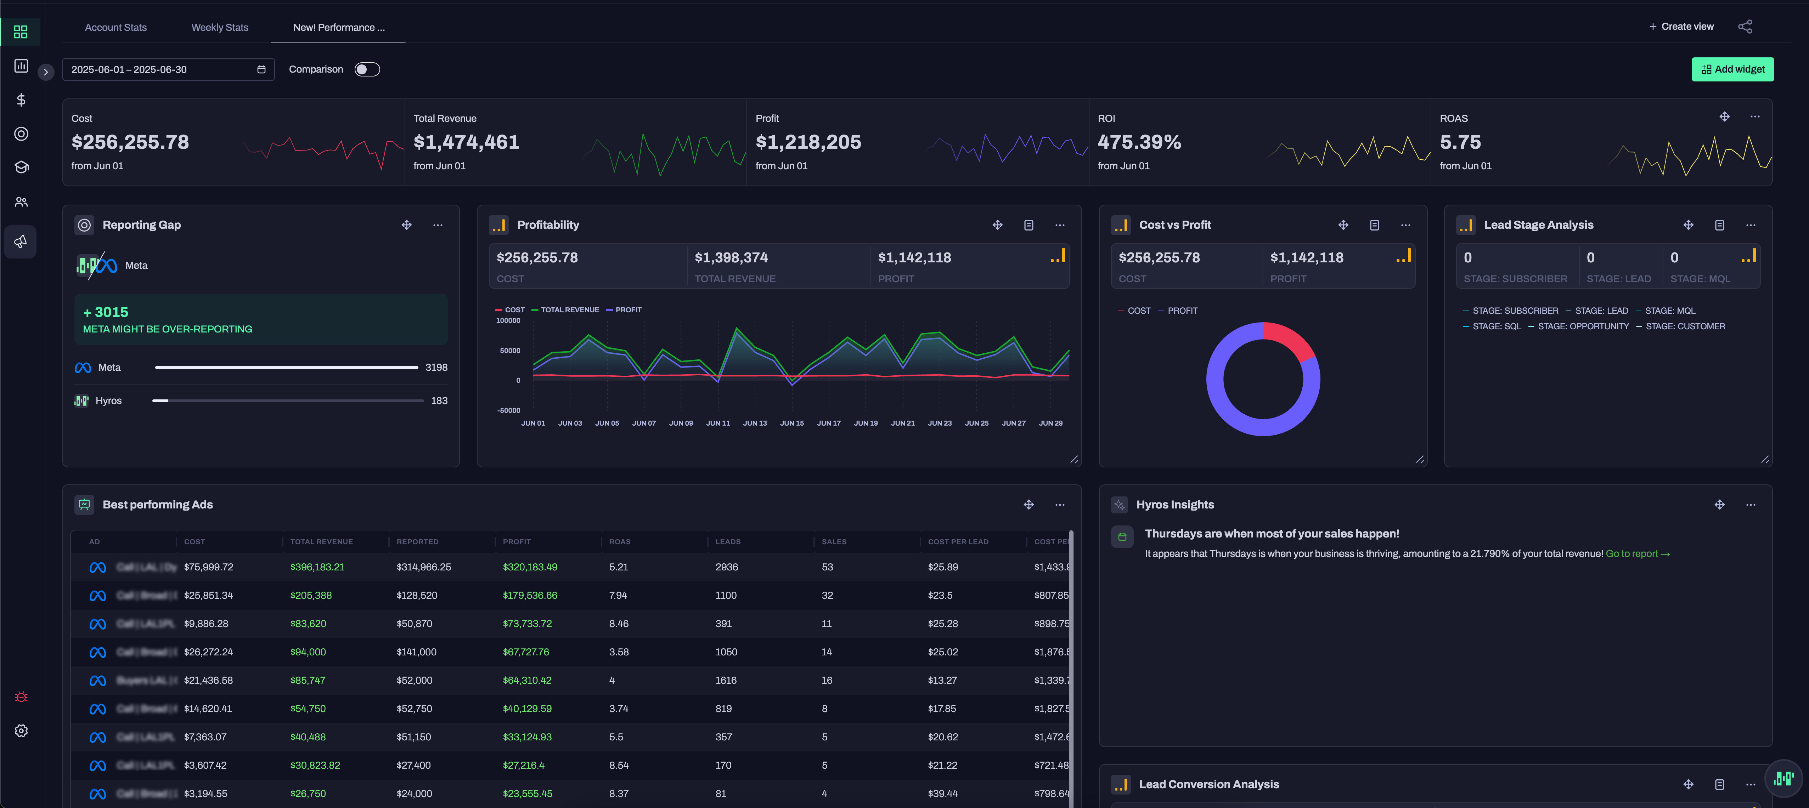This screenshot has height=808, width=1809.
Task: Click the move handle on Reporting Gap widget
Action: [407, 224]
